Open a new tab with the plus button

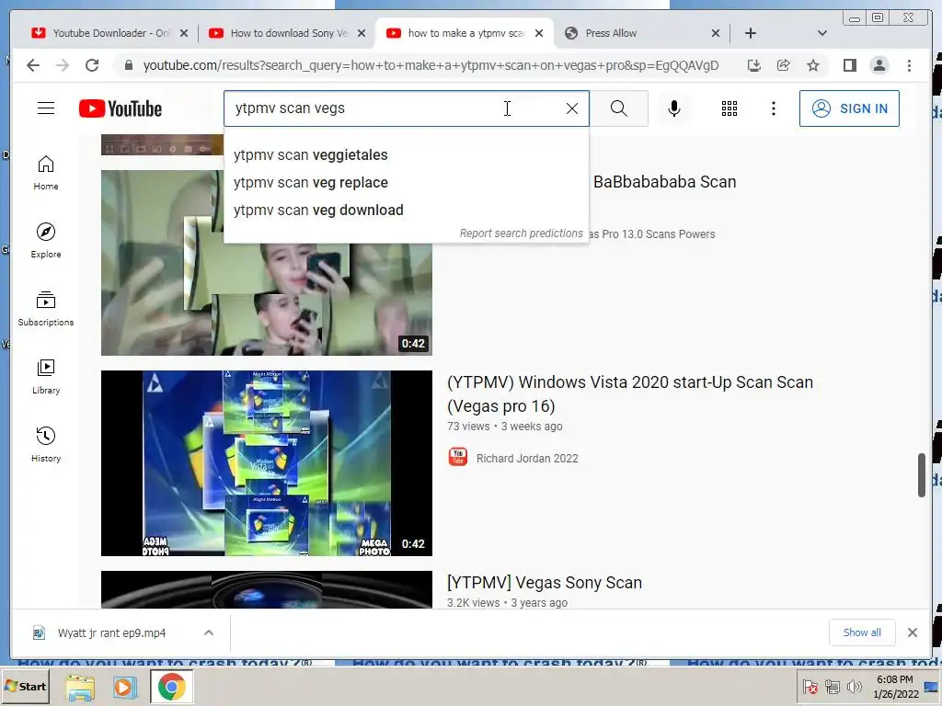pyautogui.click(x=751, y=33)
